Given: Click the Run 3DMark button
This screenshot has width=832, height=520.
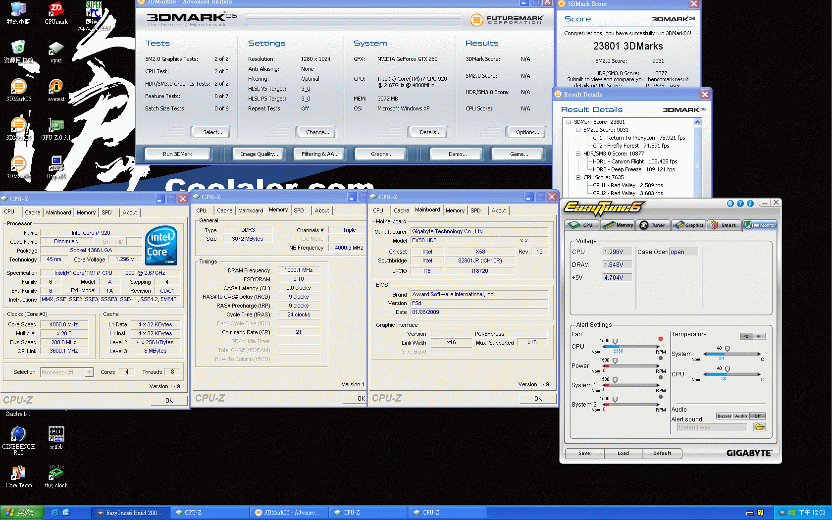Looking at the screenshot, I should click(177, 154).
